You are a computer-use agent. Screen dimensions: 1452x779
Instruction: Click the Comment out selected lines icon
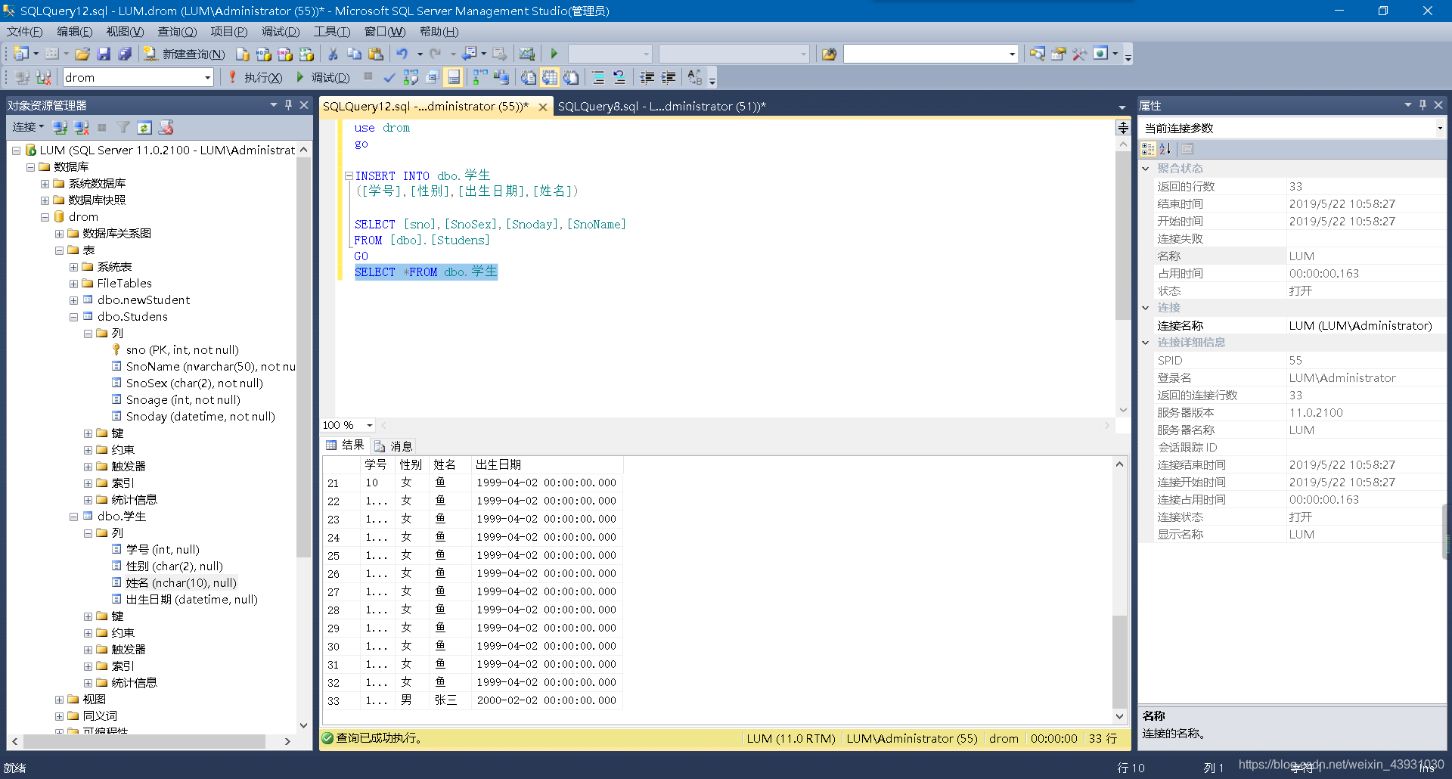click(x=598, y=77)
